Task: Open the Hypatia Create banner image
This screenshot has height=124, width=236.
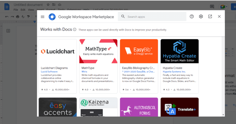Action: (180, 51)
